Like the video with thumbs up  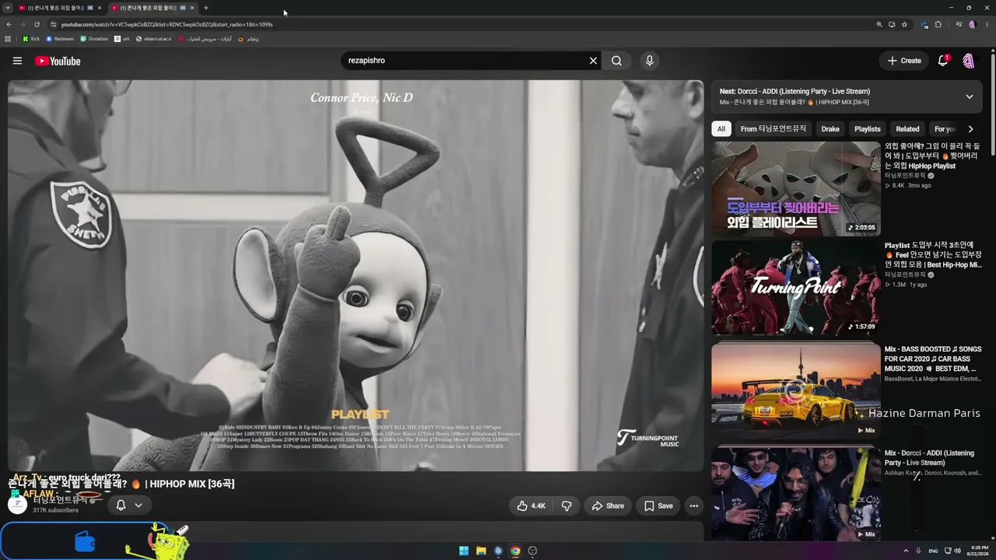pyautogui.click(x=531, y=506)
